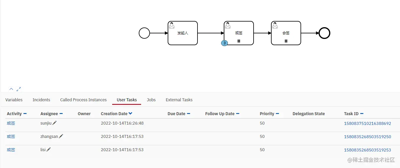The height and width of the screenshot is (168, 400).
Task: Click the pencil icon next to sunjiu
Action: coord(55,123)
